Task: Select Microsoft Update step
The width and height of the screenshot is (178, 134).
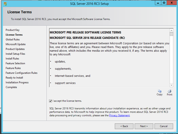Action: tap(16, 44)
